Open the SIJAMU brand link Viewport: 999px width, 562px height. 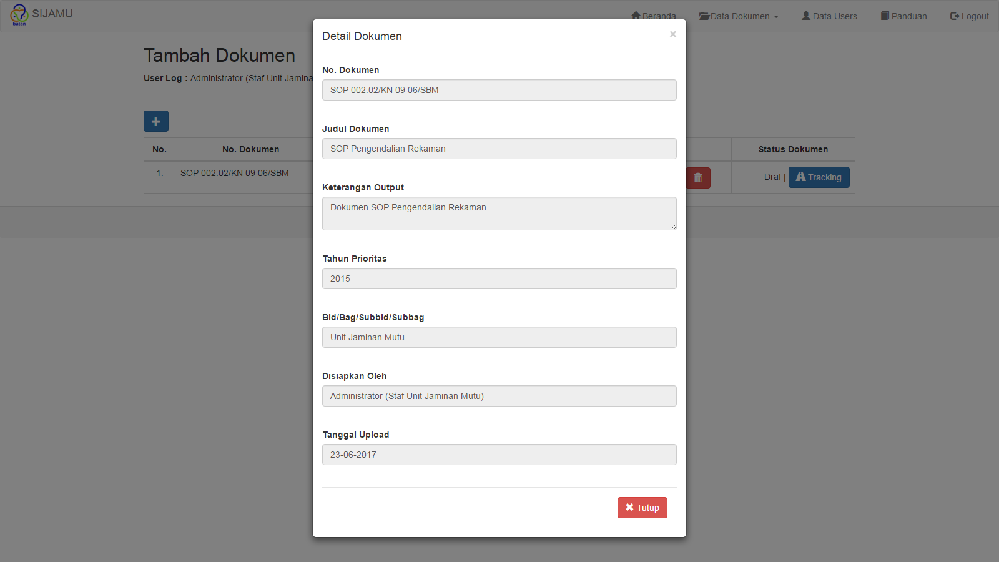tap(52, 14)
